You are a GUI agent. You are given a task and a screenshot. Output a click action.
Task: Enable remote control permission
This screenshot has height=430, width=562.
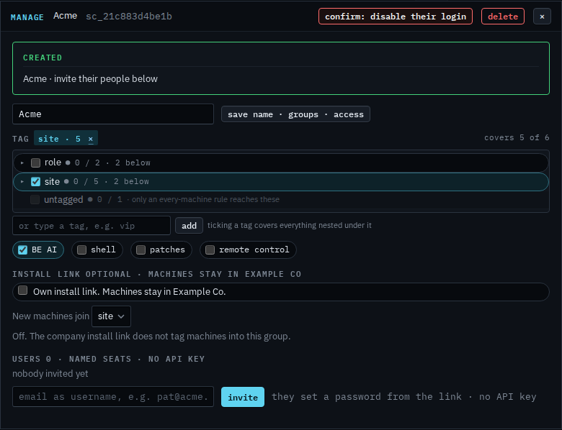(210, 250)
